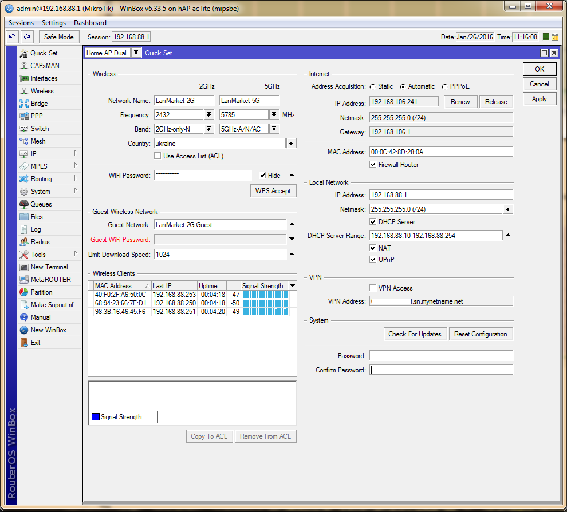Click the blue Signal Strength color swatch
Viewport: 567px width, 512px height.
(x=96, y=417)
